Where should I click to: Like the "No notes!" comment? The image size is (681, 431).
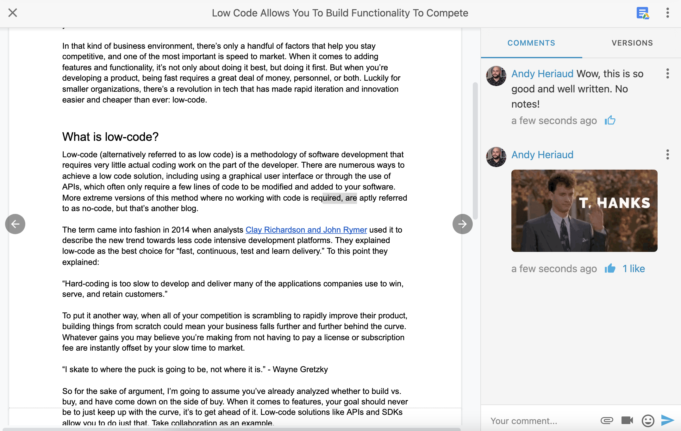(x=610, y=121)
